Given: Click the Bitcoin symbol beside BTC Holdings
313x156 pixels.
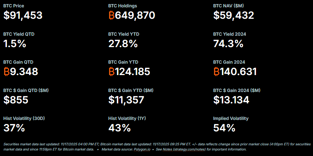Looking at the screenshot, I should pyautogui.click(x=112, y=15).
